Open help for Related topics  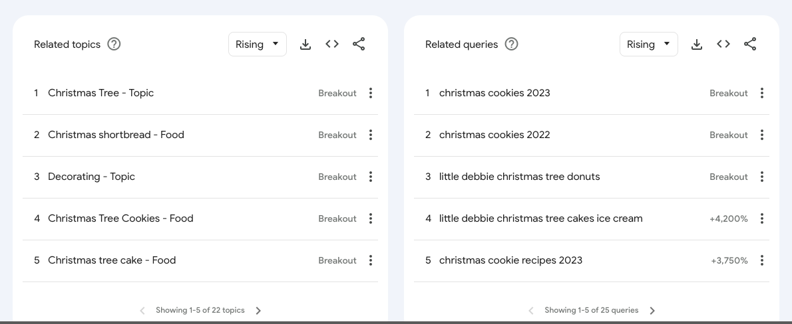tap(114, 44)
